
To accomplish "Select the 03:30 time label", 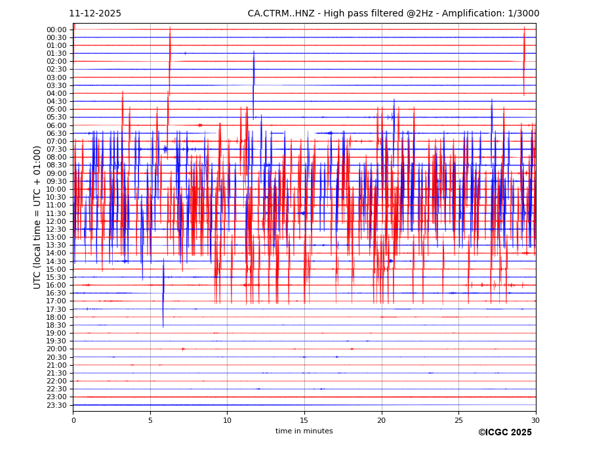I will click(x=56, y=85).
